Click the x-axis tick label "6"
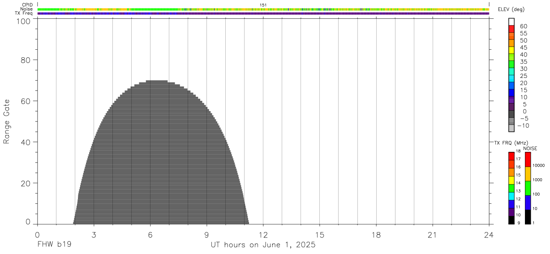550x254 pixels. (150, 235)
